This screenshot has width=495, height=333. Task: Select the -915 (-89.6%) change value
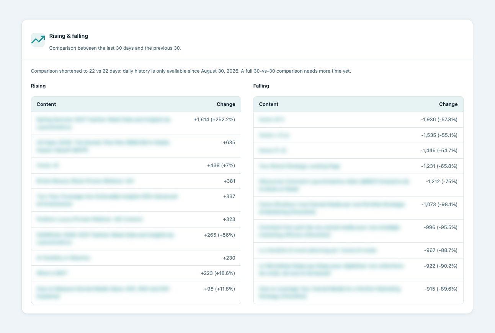tap(441, 289)
